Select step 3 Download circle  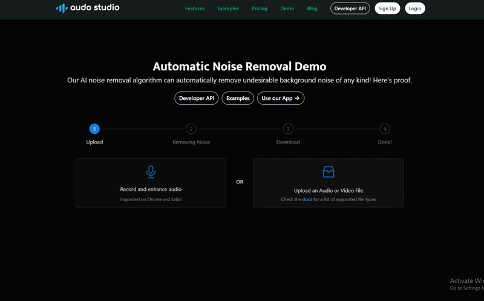pyautogui.click(x=288, y=129)
